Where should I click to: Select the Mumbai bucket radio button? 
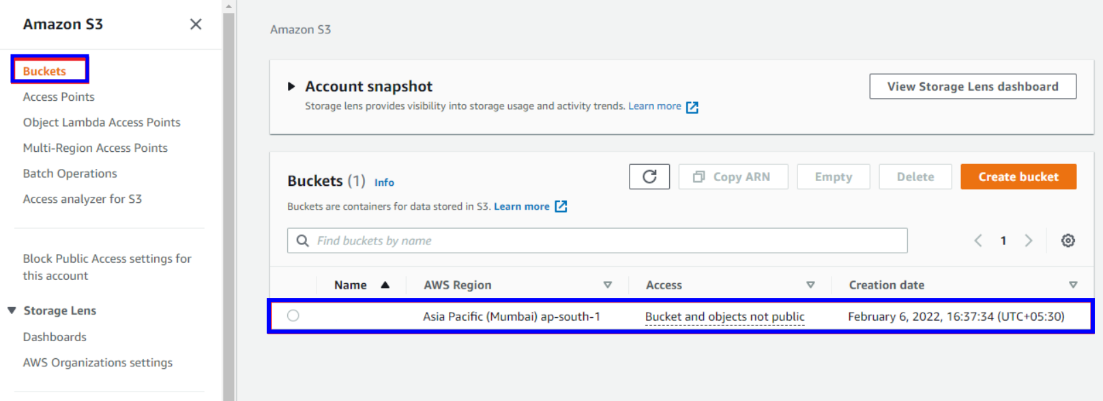coord(293,316)
